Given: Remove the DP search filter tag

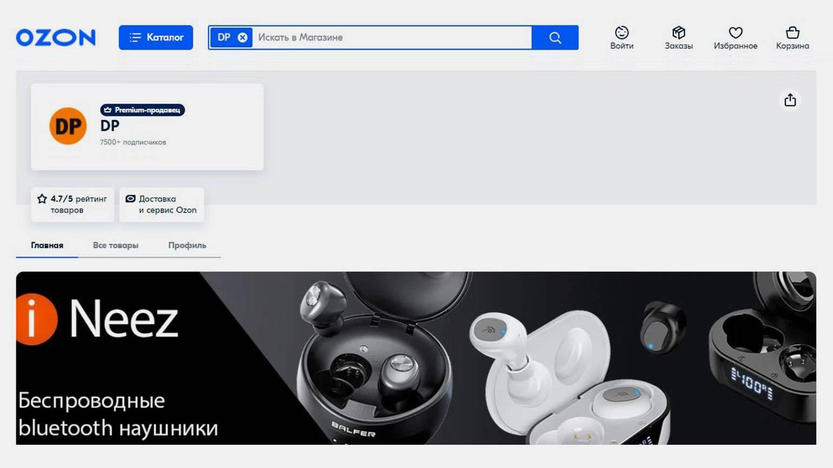Looking at the screenshot, I should pyautogui.click(x=243, y=37).
